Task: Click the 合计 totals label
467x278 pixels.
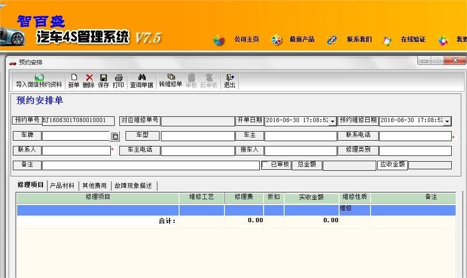Action: (167, 221)
